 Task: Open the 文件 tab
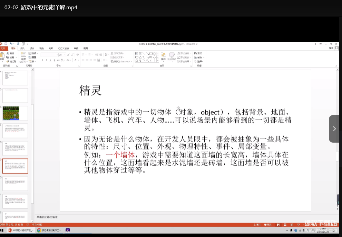click(x=3, y=48)
